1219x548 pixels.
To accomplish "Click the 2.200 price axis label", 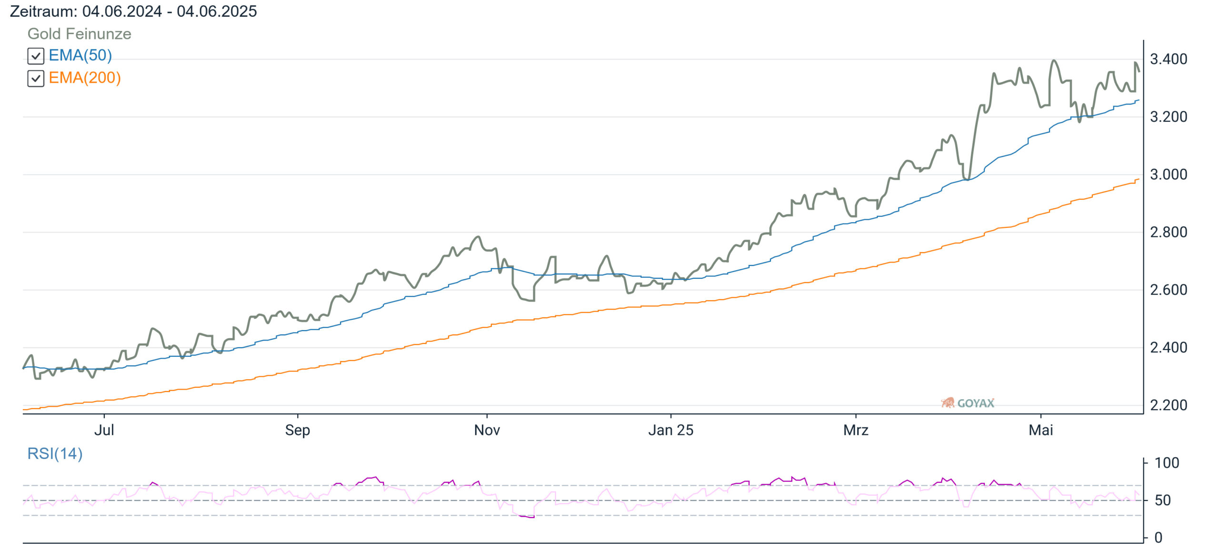I will click(x=1169, y=405).
